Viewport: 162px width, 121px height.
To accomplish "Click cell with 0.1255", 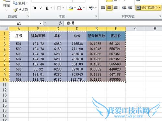I will click(x=97, y=44).
